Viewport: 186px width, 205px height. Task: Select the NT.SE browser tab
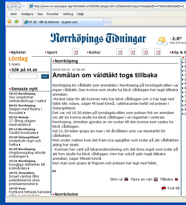(x=63, y=22)
